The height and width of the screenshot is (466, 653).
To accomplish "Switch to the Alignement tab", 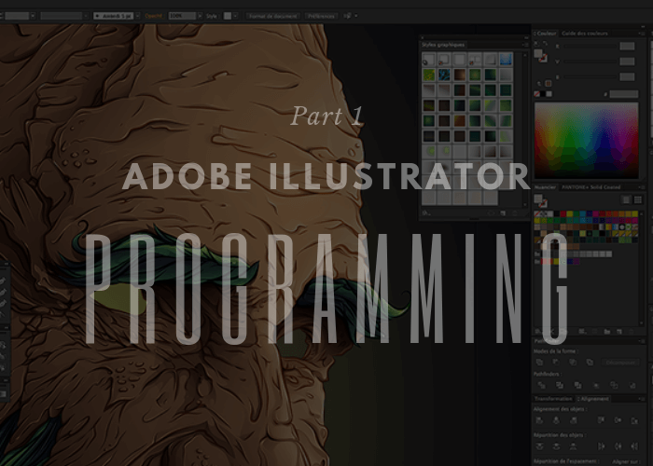I will point(595,399).
